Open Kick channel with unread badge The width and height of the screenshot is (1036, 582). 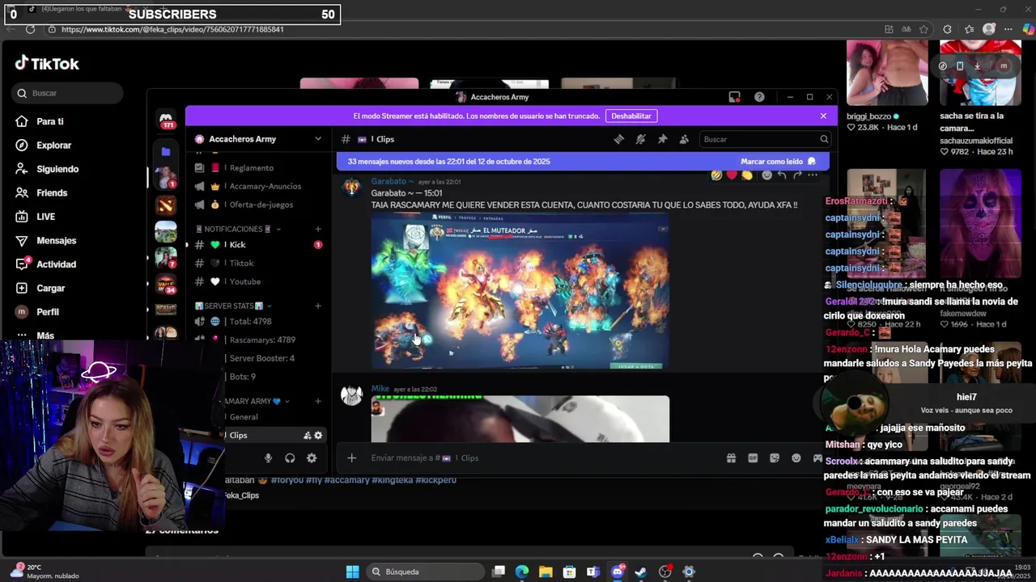coord(258,245)
